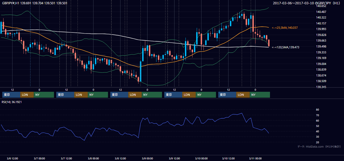Click the last red candlestick closing at 139.501
Screen dimensions: 344x161
269,43
